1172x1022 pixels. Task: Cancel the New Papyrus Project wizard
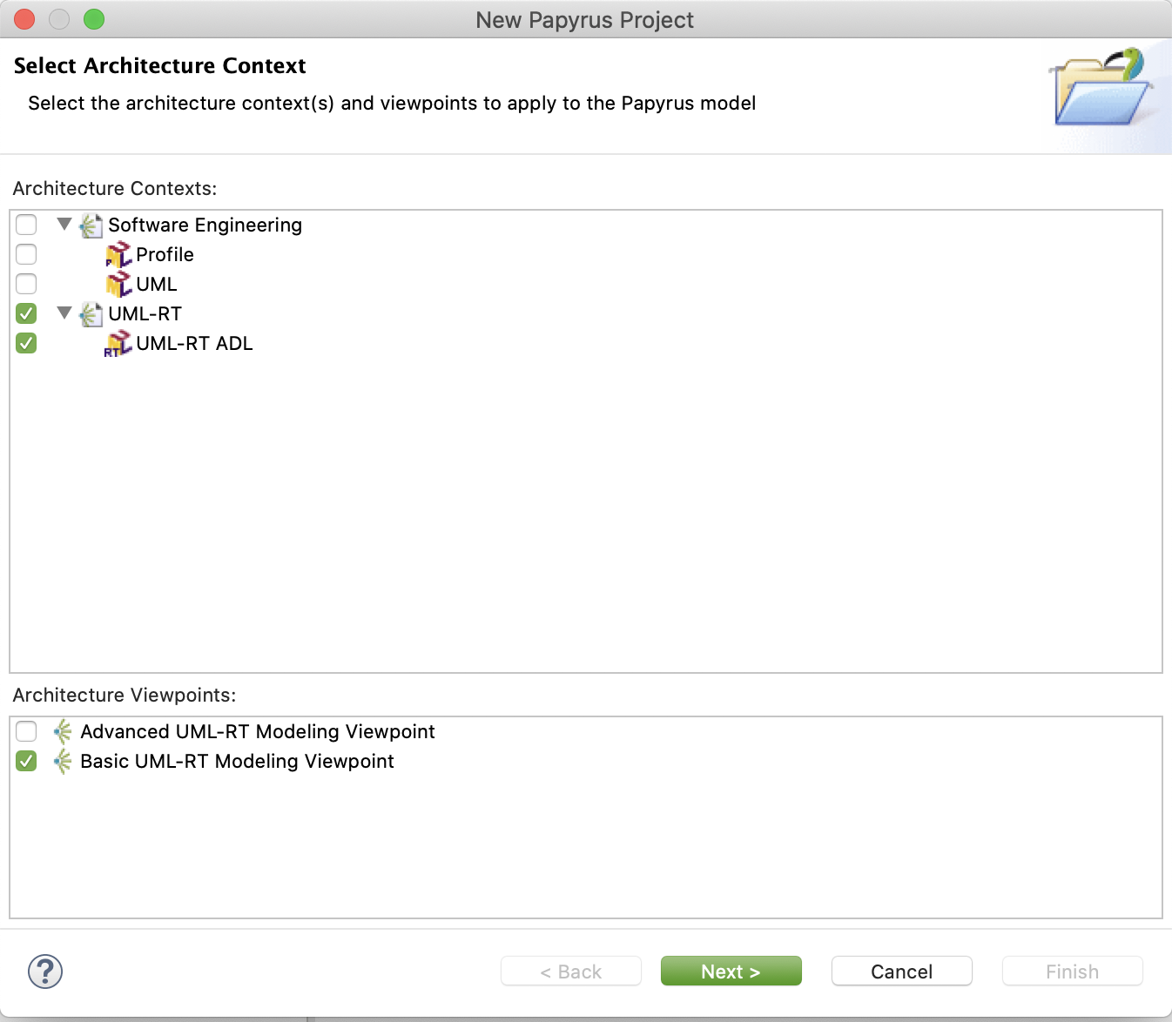(902, 972)
